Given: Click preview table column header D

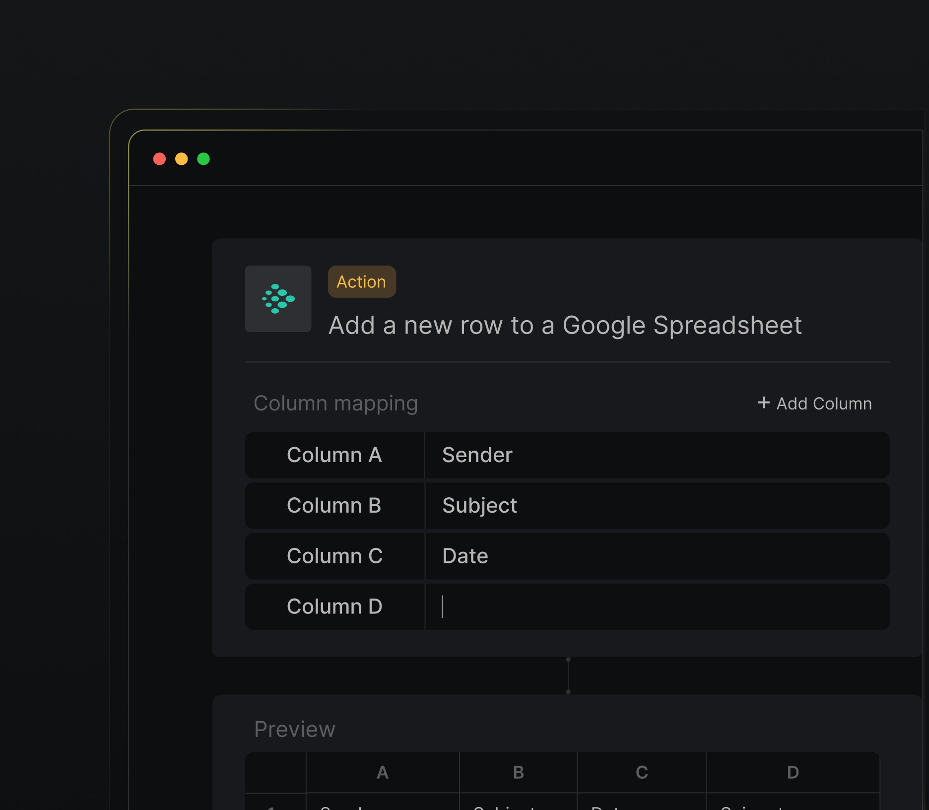Looking at the screenshot, I should click(x=793, y=772).
